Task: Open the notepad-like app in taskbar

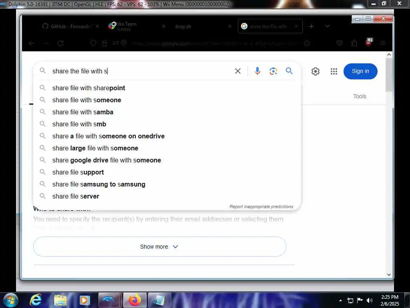Action: (159, 300)
